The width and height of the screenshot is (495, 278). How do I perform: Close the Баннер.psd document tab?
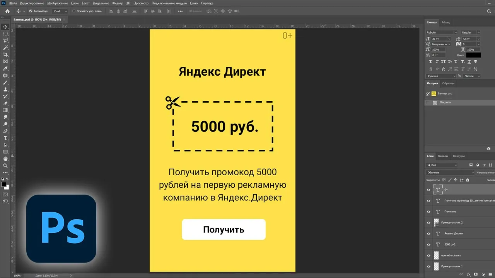coord(64,19)
